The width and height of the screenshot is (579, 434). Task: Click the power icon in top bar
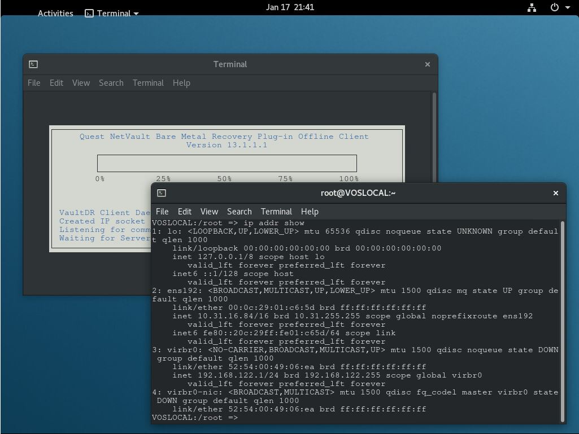[x=555, y=7]
